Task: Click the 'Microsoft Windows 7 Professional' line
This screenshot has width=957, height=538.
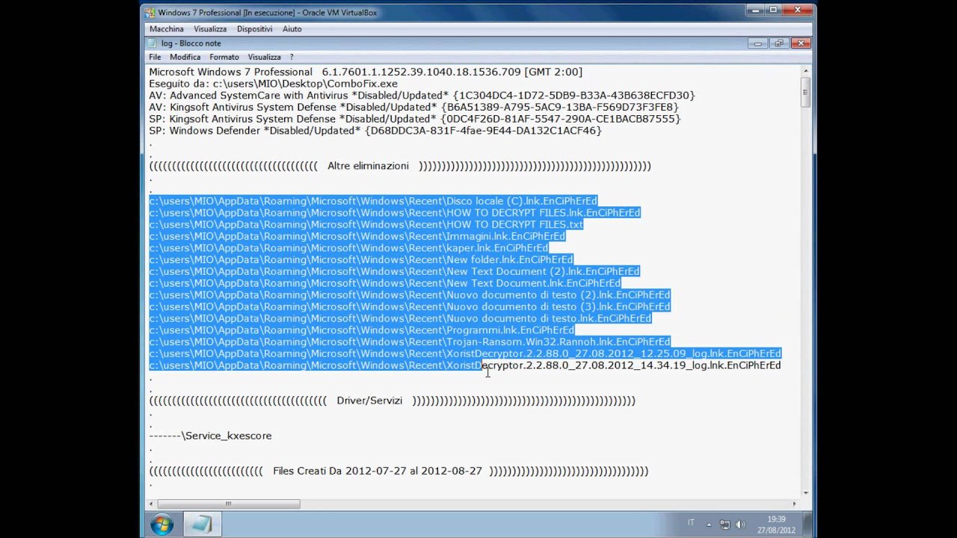Action: (x=366, y=72)
